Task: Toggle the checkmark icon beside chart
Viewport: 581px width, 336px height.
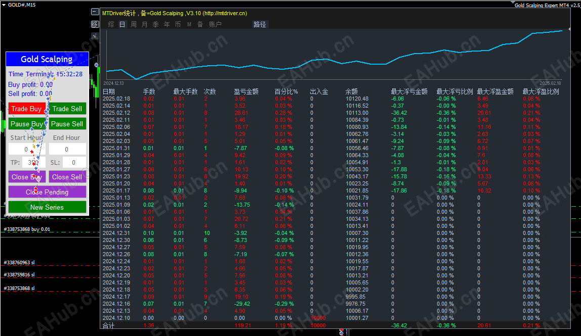Action: click(95, 36)
